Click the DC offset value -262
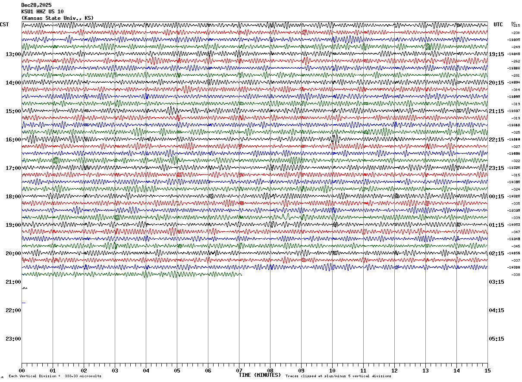 click(x=516, y=61)
